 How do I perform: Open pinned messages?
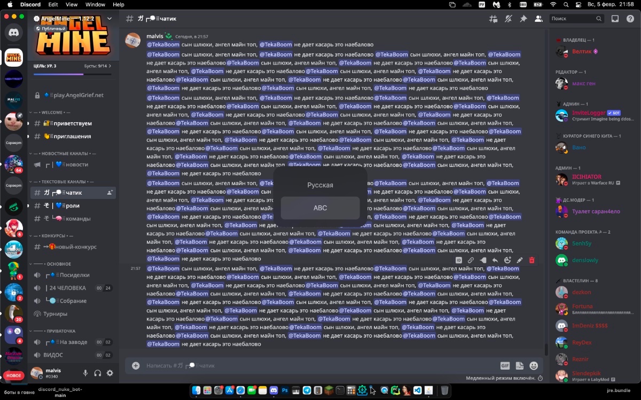tap(523, 19)
